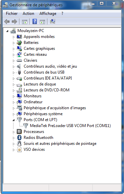The image size is (124, 194).
Task: Select the Ordinateur label
Action: click(x=33, y=102)
